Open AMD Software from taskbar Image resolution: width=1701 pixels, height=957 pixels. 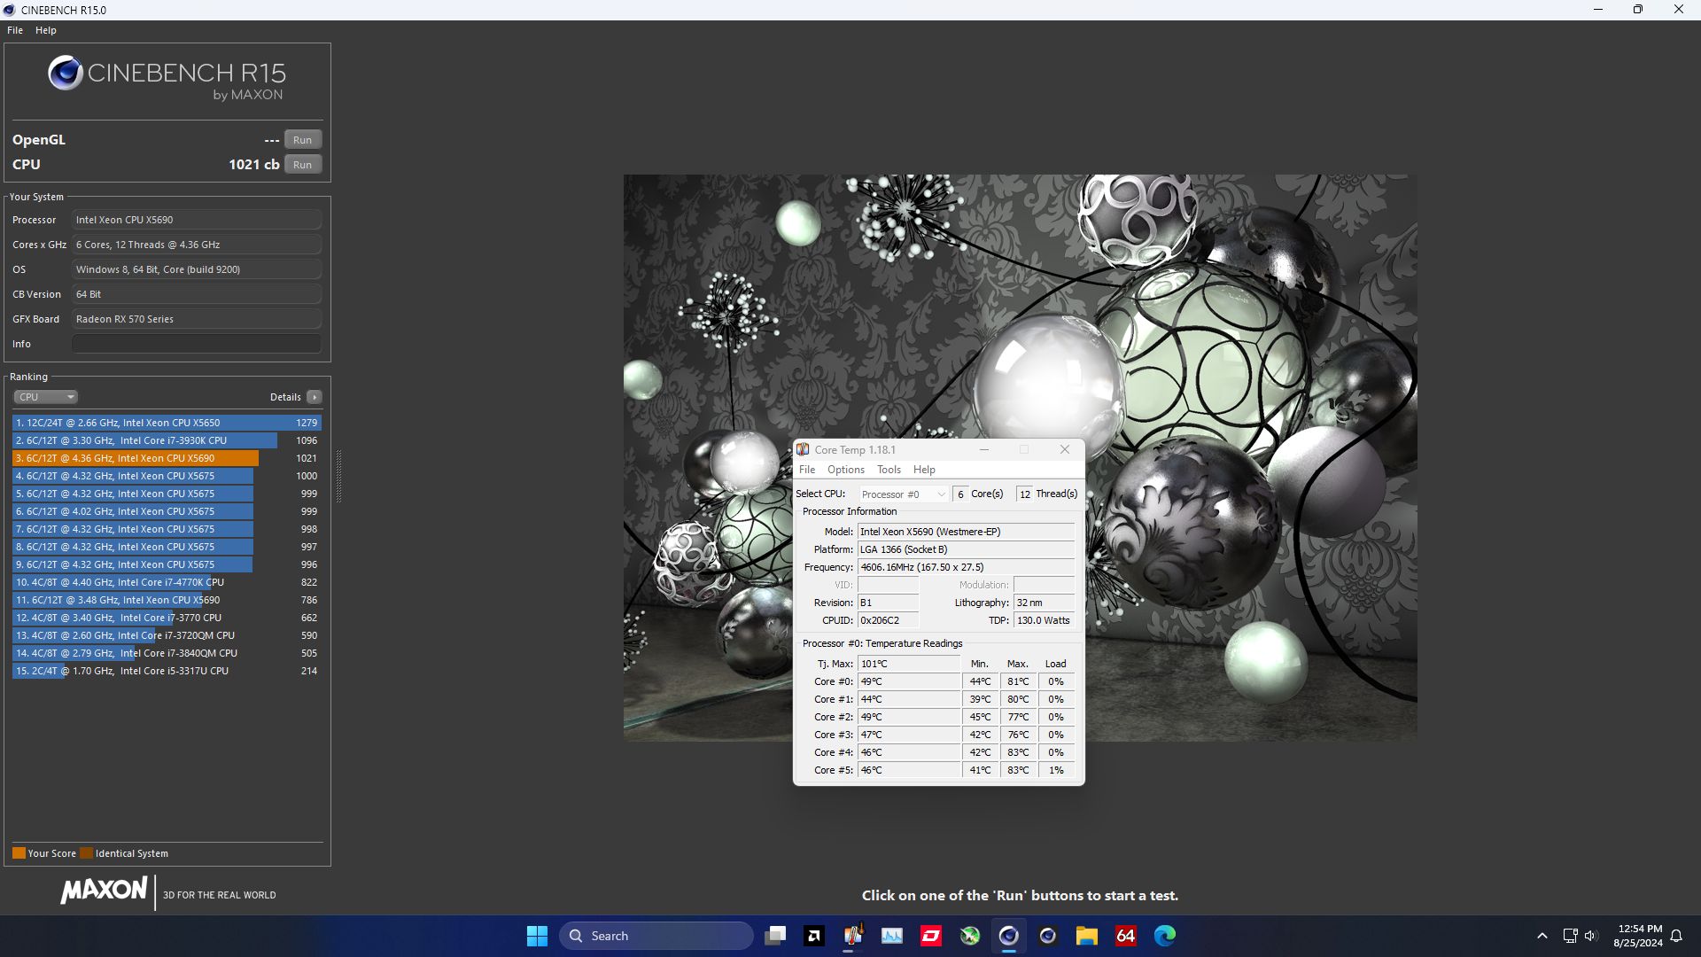pos(814,936)
